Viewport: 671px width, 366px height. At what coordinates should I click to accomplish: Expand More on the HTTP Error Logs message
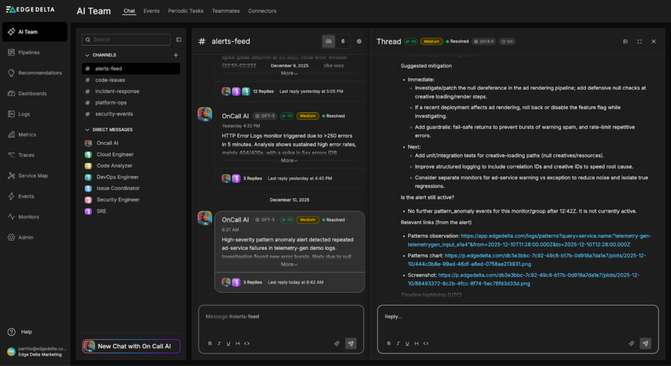point(289,160)
